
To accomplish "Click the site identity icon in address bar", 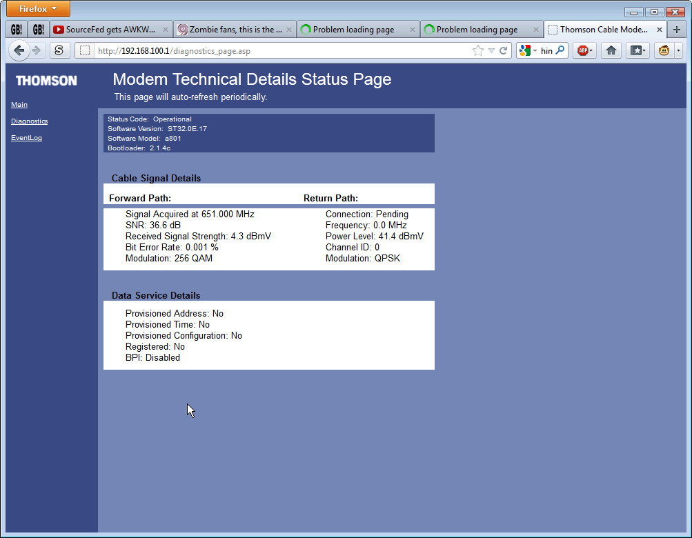I will [85, 51].
